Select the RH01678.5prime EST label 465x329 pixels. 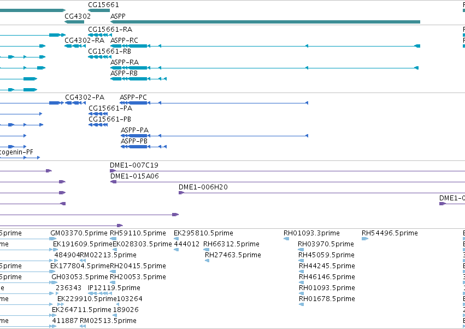(x=327, y=299)
